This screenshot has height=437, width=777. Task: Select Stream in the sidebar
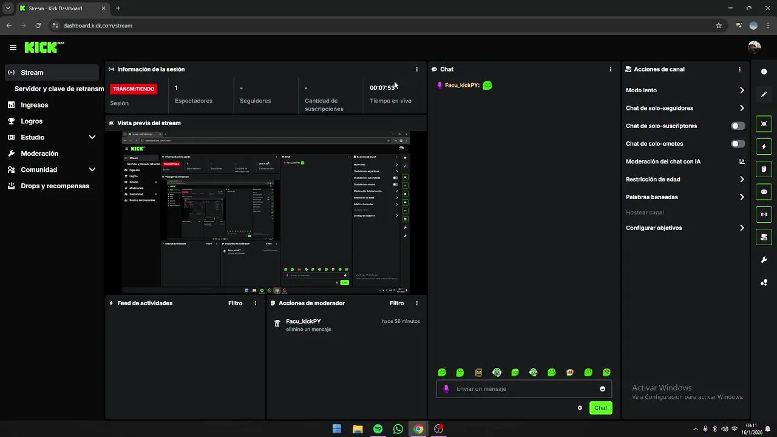coord(51,72)
